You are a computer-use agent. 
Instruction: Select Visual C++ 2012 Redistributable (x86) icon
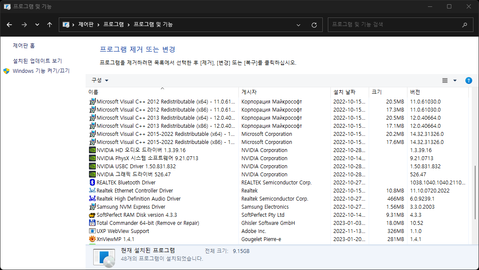92,109
